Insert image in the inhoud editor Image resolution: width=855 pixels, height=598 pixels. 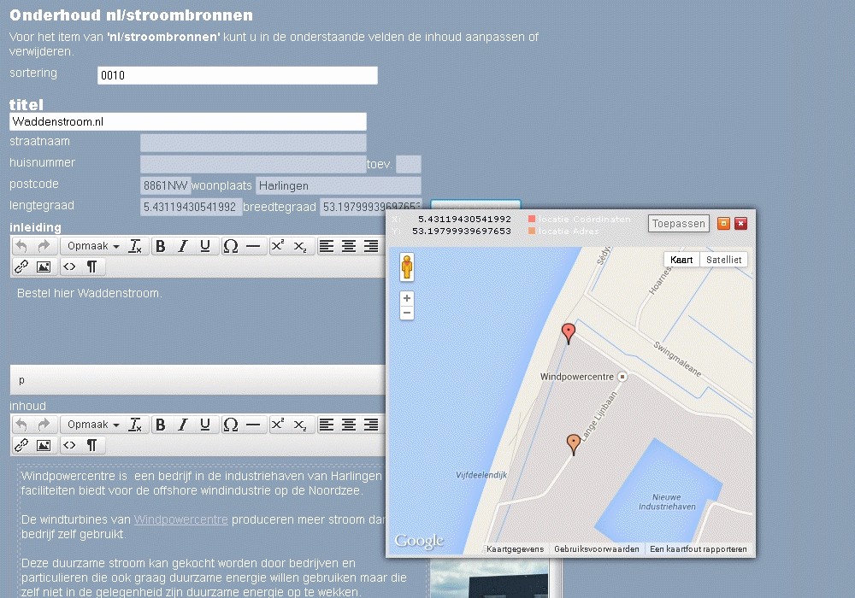[44, 445]
